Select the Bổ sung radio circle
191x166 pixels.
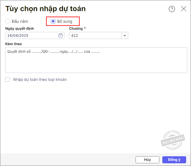tap(53, 21)
